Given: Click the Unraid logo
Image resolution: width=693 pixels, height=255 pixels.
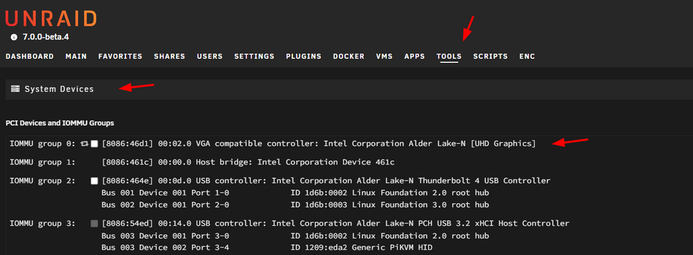Looking at the screenshot, I should pos(51,19).
